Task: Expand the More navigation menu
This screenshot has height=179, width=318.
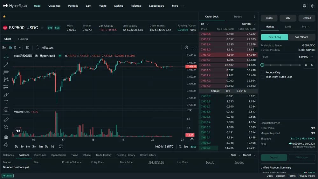Action: [177, 6]
